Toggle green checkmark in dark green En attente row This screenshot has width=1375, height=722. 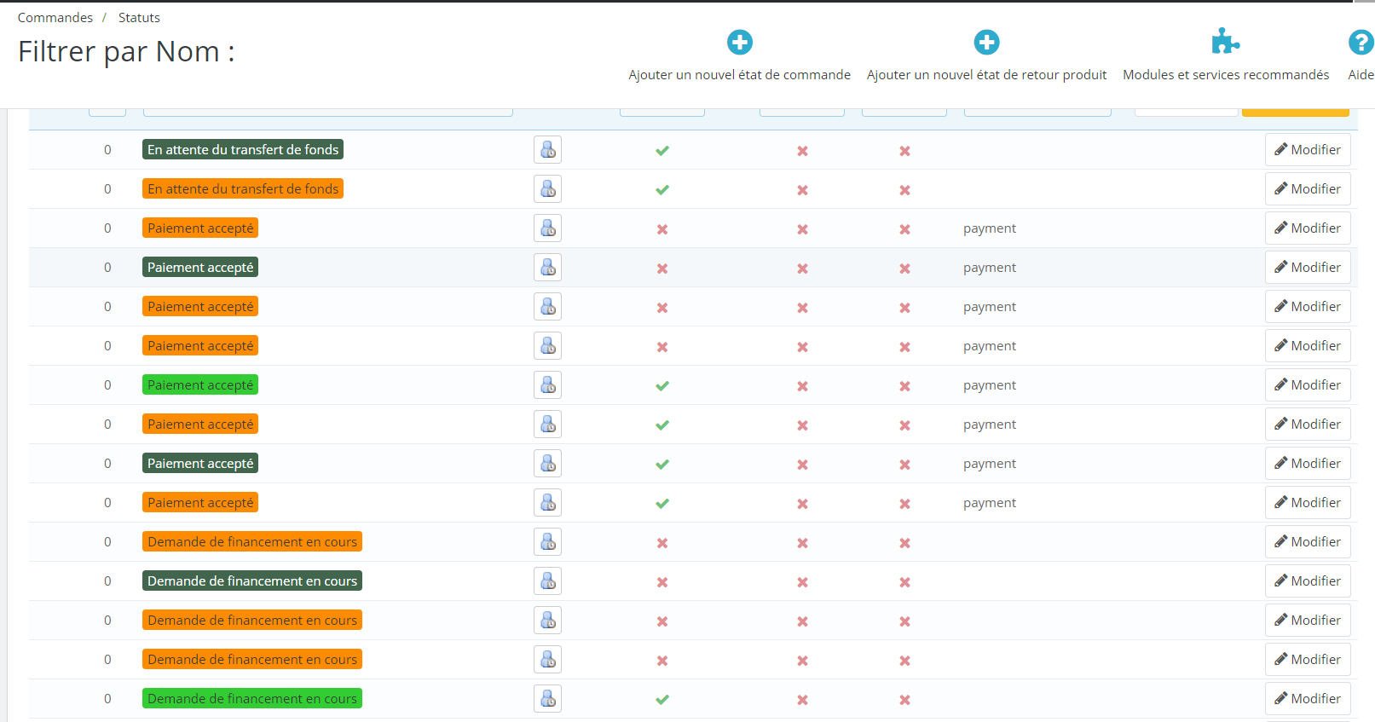[662, 151]
